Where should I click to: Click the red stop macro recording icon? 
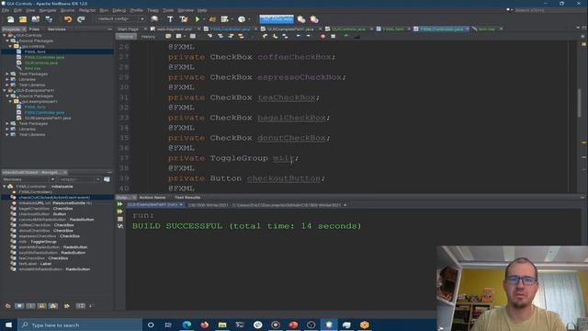coord(322,37)
